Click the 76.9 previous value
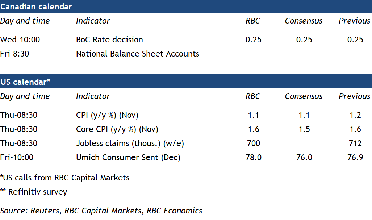 [355, 158]
